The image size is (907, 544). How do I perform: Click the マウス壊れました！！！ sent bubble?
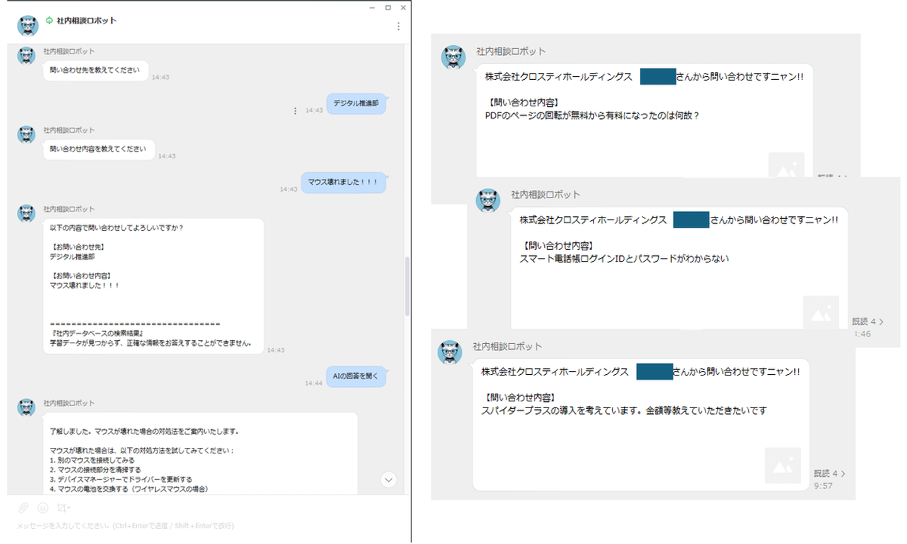343,182
